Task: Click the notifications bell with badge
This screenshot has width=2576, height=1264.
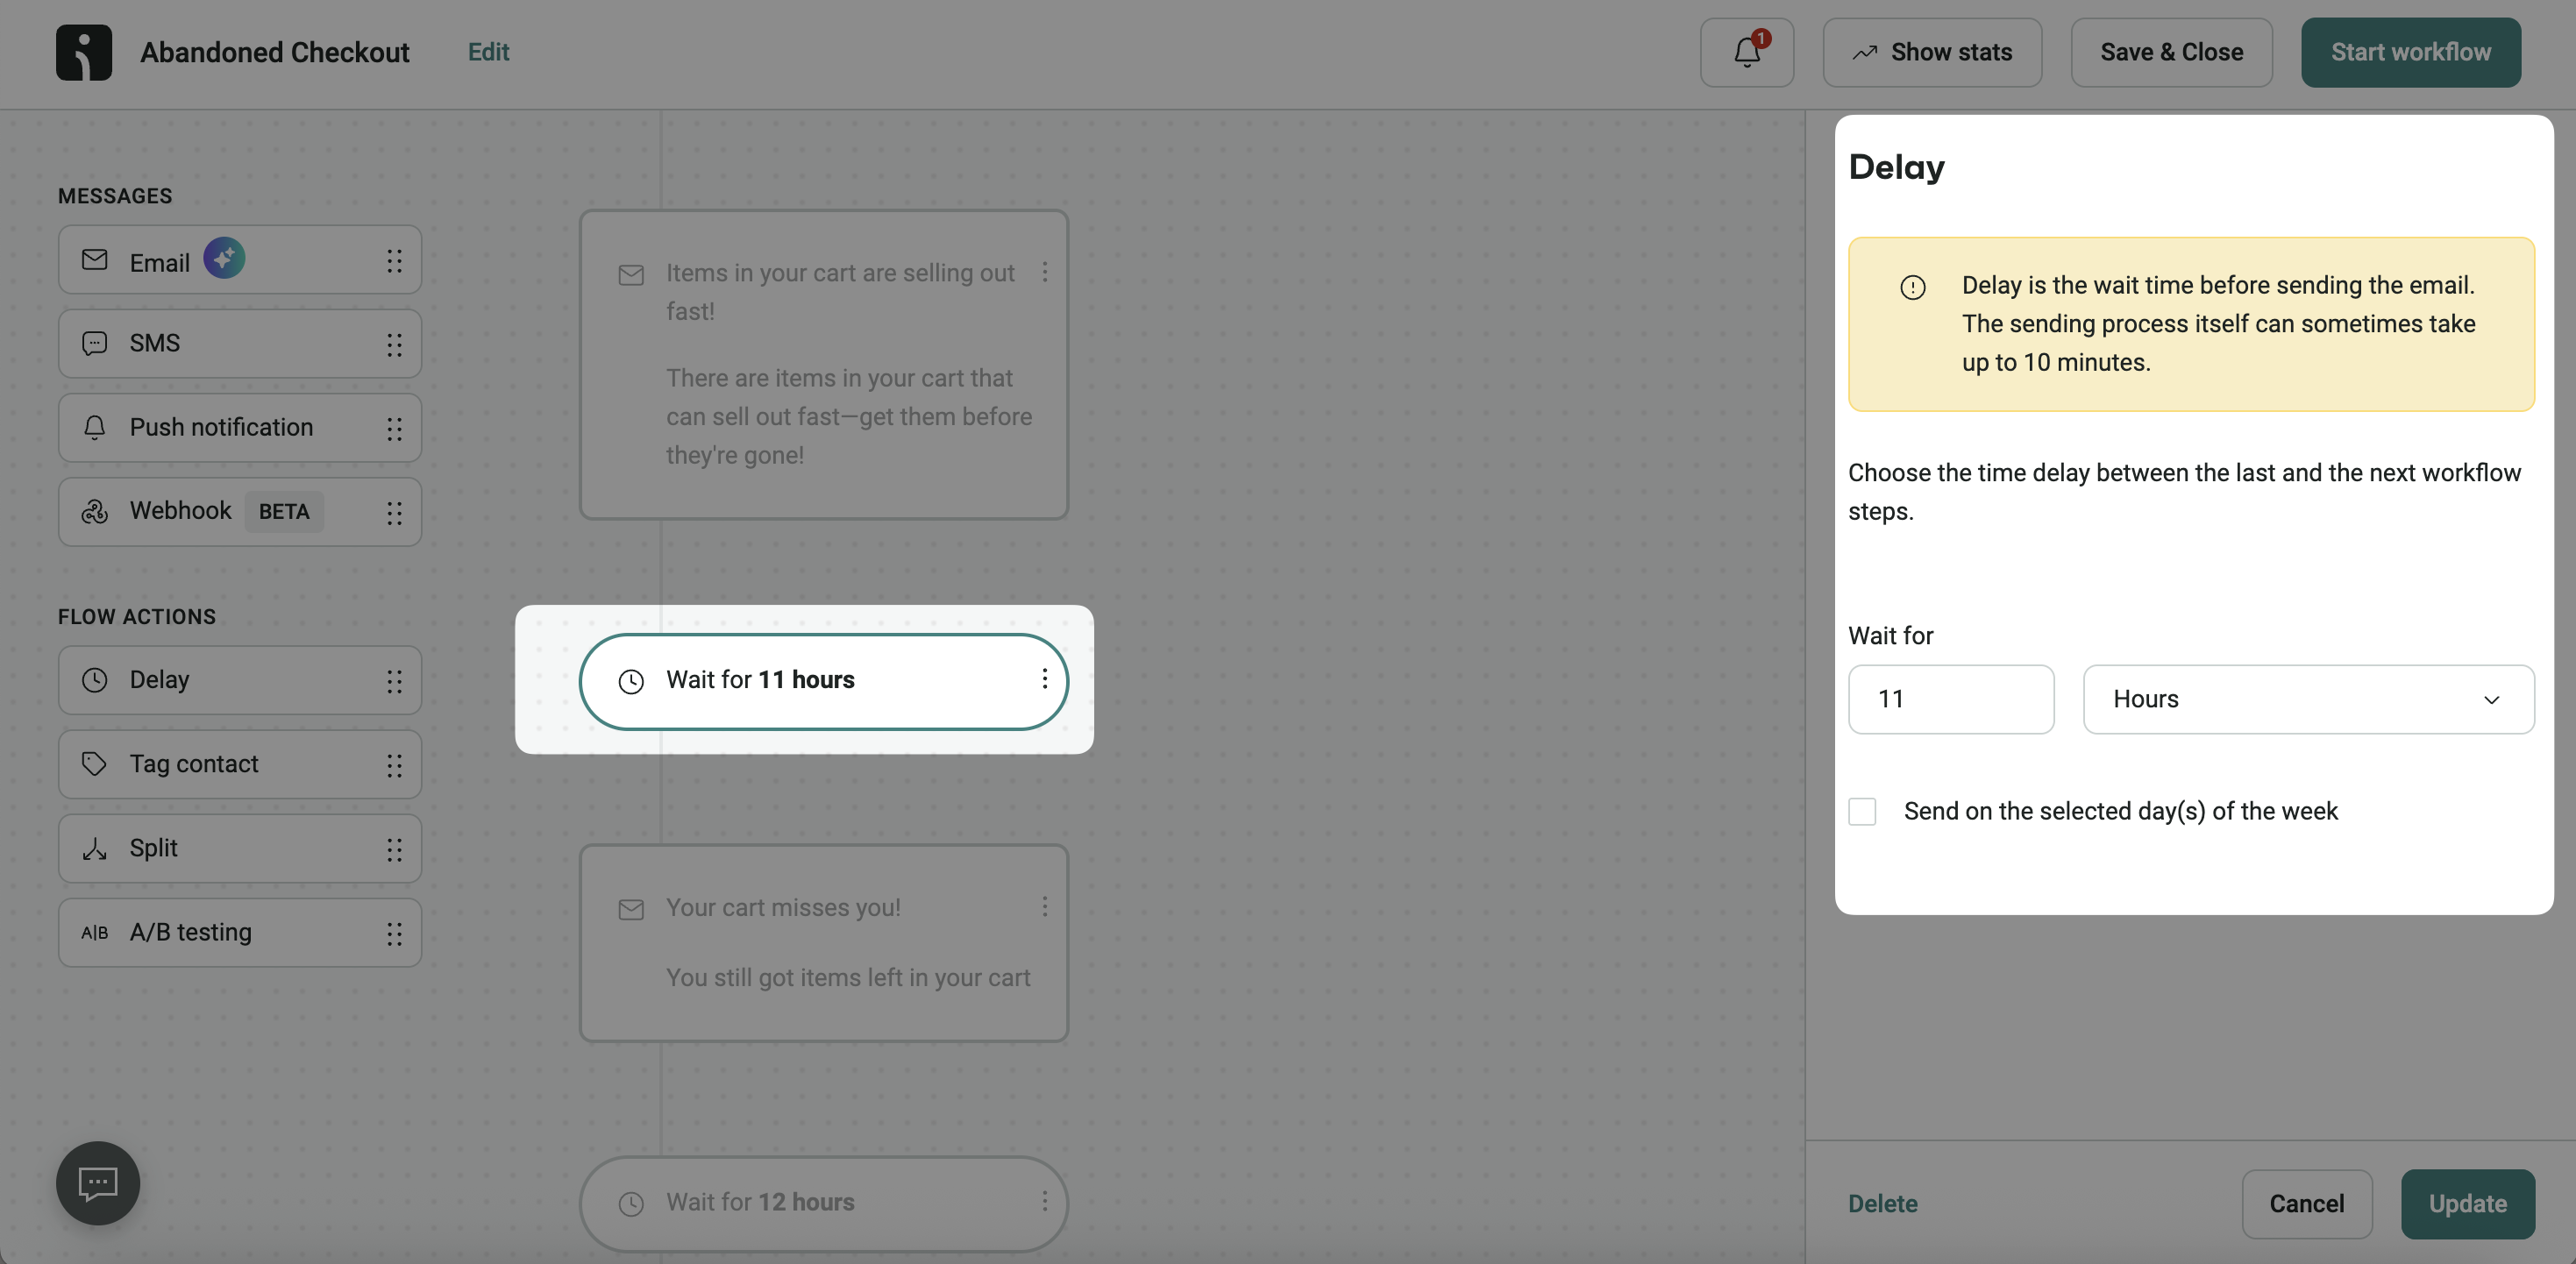Action: pyautogui.click(x=1746, y=52)
